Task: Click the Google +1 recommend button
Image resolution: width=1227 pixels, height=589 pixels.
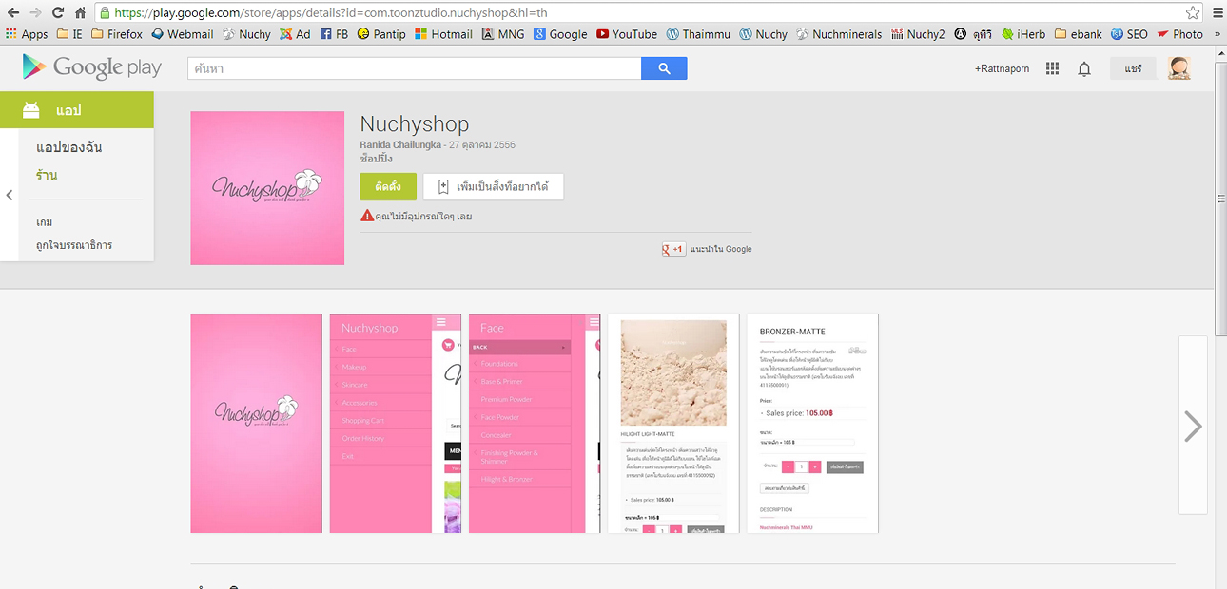Action: pyautogui.click(x=673, y=249)
